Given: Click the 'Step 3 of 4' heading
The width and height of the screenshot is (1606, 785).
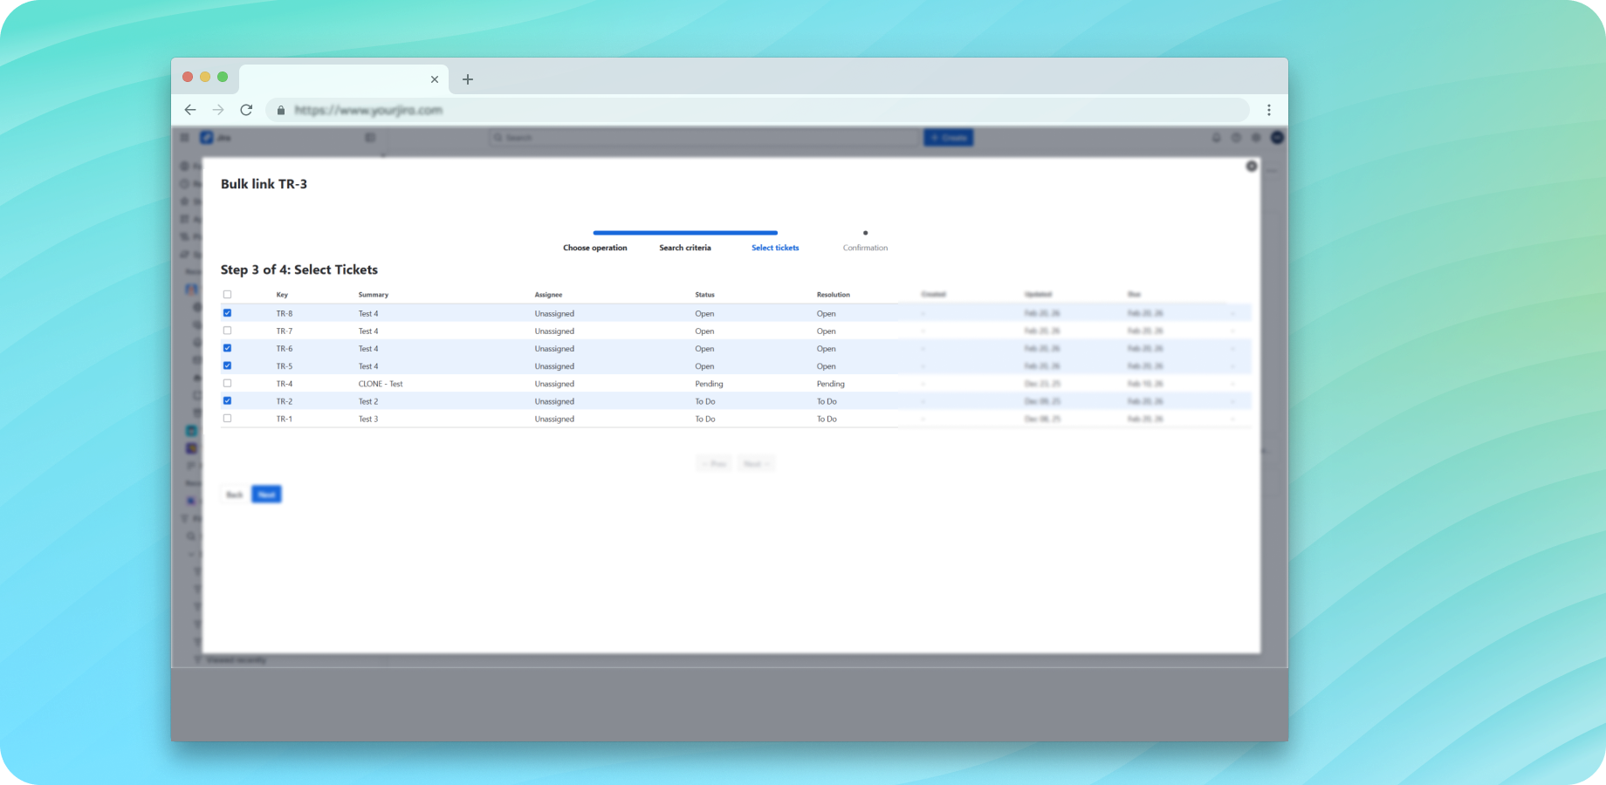Looking at the screenshot, I should (x=299, y=270).
